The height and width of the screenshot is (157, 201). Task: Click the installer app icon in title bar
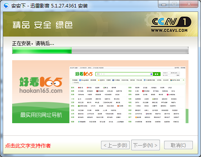coord(6,6)
